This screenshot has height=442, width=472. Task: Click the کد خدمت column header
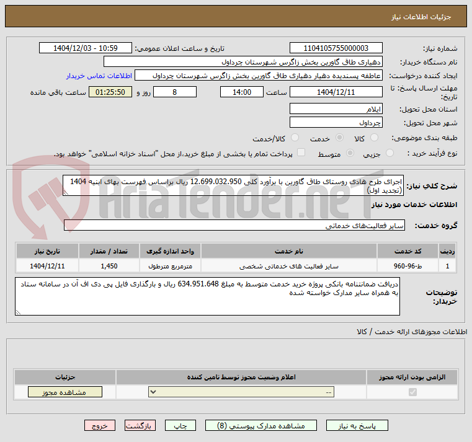[407, 251]
